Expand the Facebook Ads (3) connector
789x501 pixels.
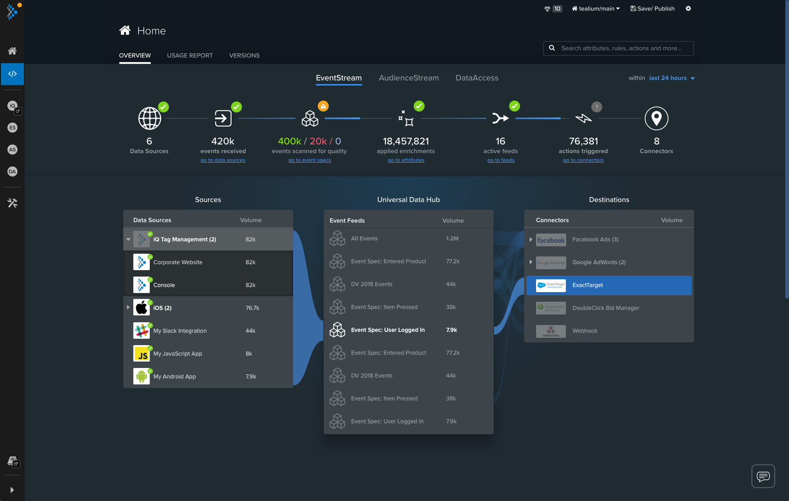pos(531,240)
